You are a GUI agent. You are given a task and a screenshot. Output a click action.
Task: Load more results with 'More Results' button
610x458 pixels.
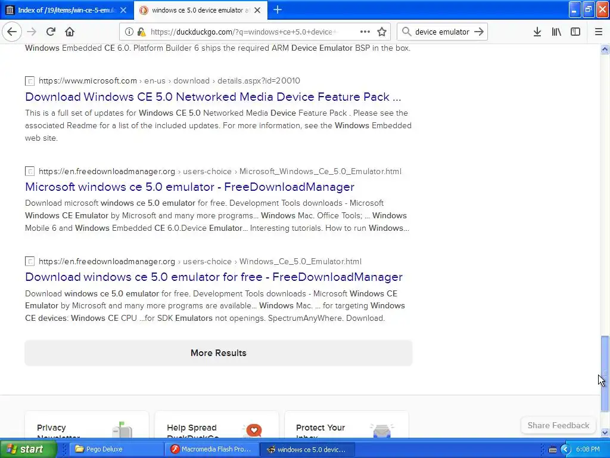click(x=218, y=353)
